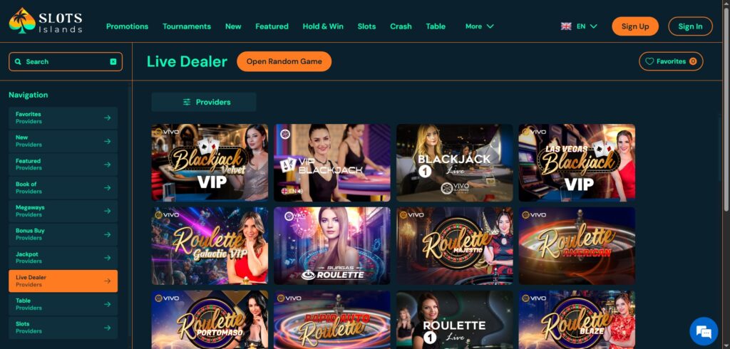730x349 pixels.
Task: Open the EN language dropdown
Action: coord(579,26)
